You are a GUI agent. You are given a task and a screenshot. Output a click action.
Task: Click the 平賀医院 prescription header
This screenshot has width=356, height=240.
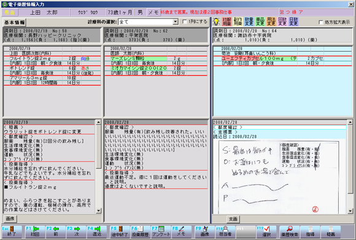point(156,36)
